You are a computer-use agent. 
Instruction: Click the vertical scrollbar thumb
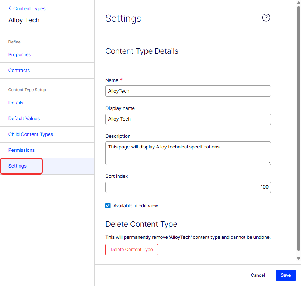click(x=298, y=128)
